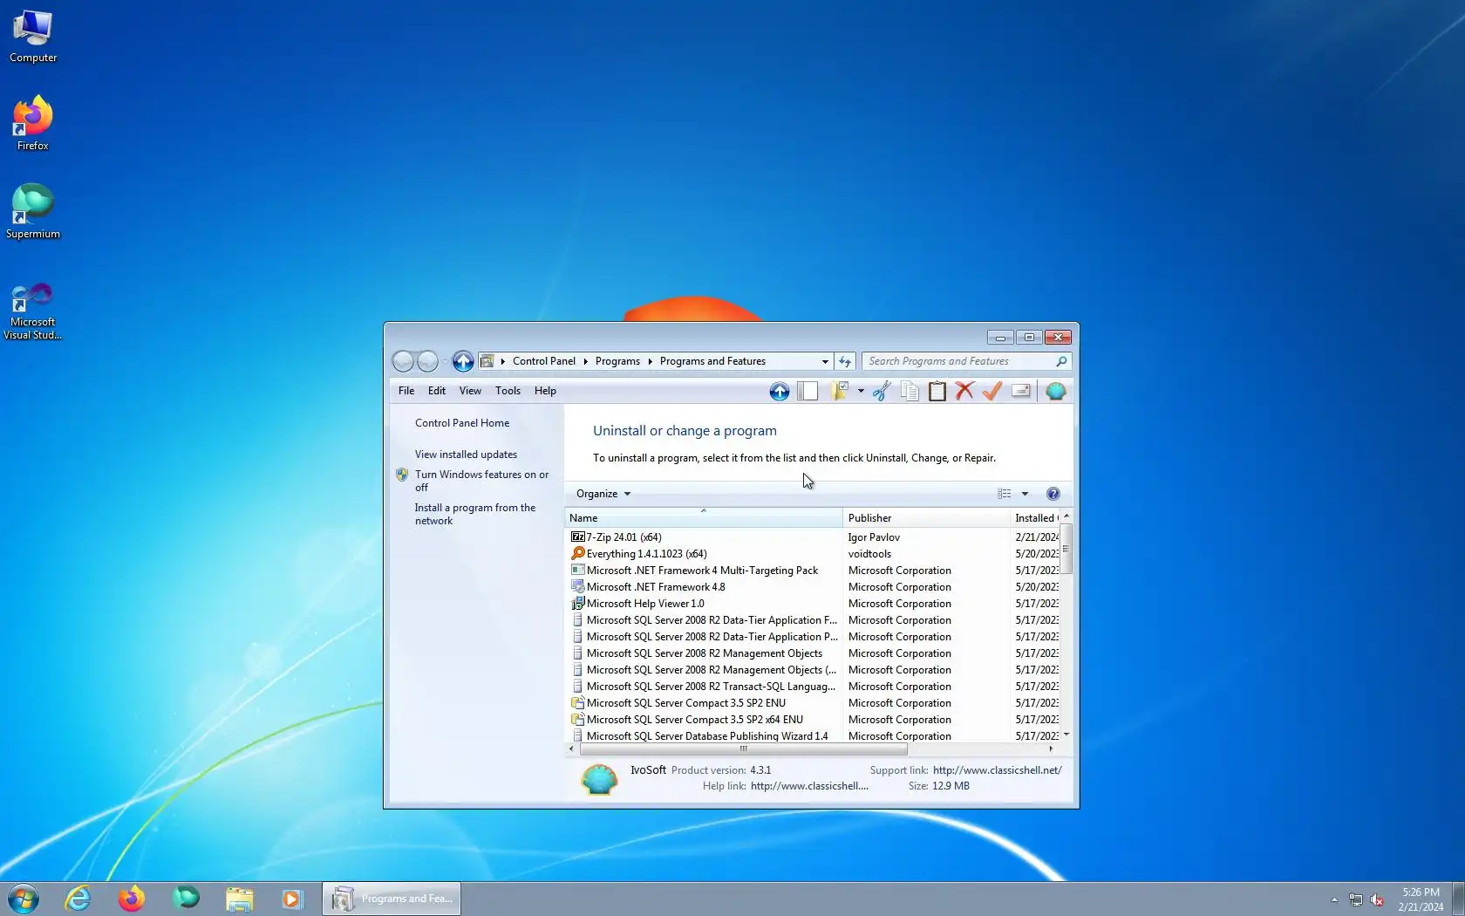
Task: Toggle the navigation pane toolbar icon
Action: [x=807, y=391]
